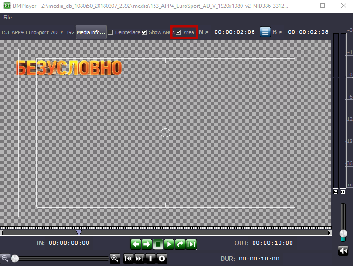Zoom in the timeline with plus magnifier
Image resolution: width=353 pixels, height=266 pixels.
coord(115,258)
